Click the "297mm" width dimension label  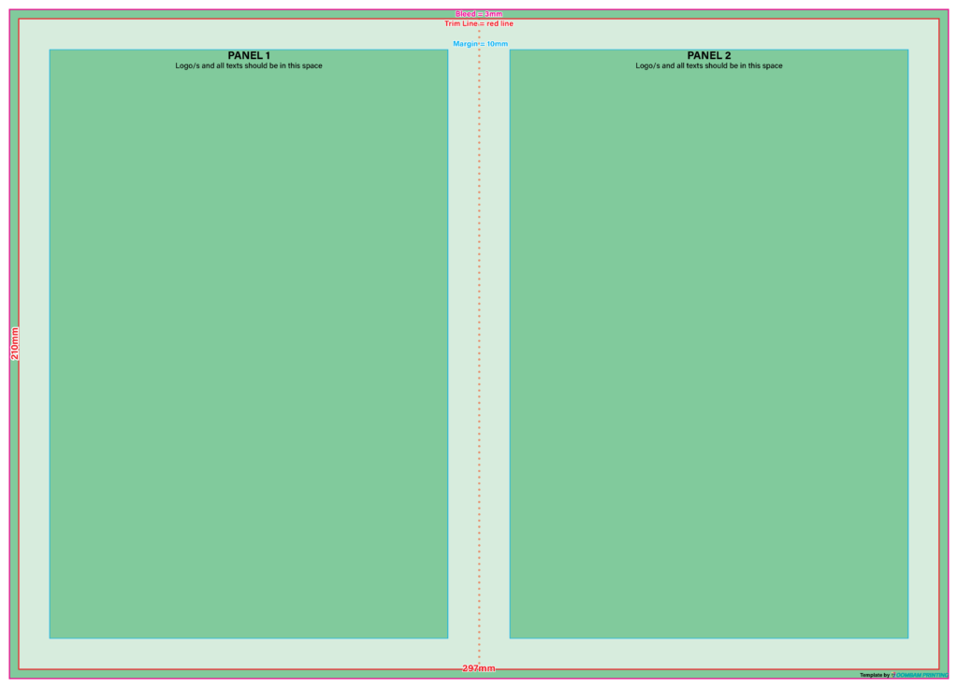478,668
